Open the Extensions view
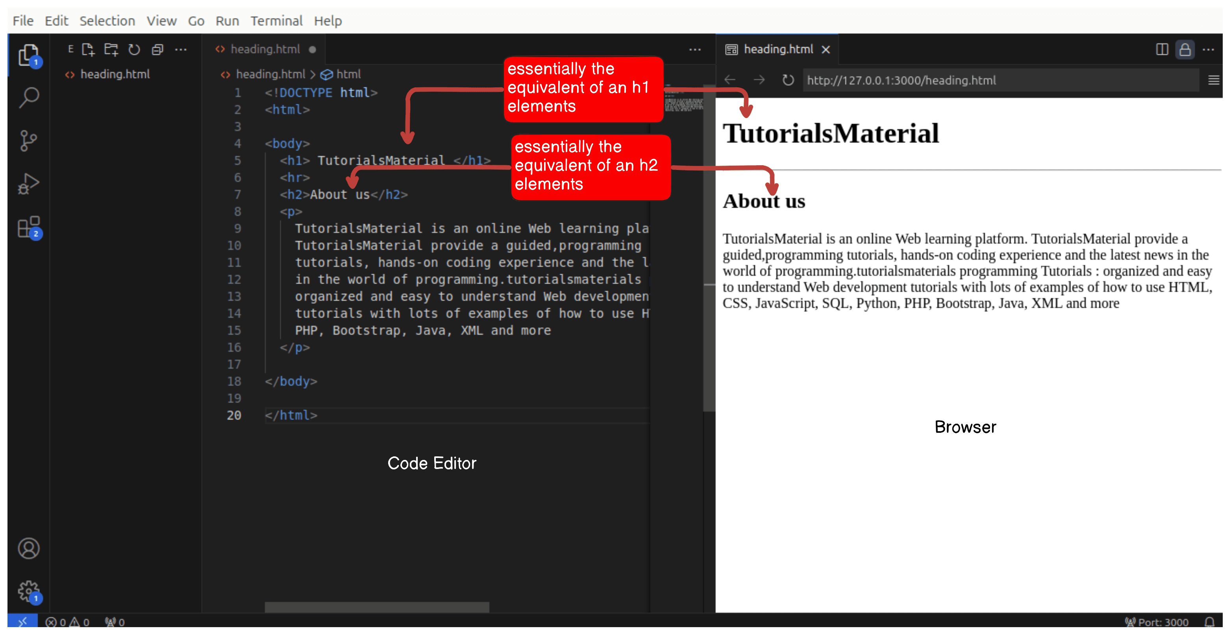The image size is (1231, 635). (29, 227)
